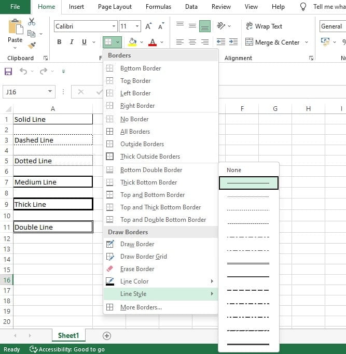This screenshot has height=354, width=346.
Task: Expand Fill Color dropdown arrow
Action: click(x=142, y=42)
